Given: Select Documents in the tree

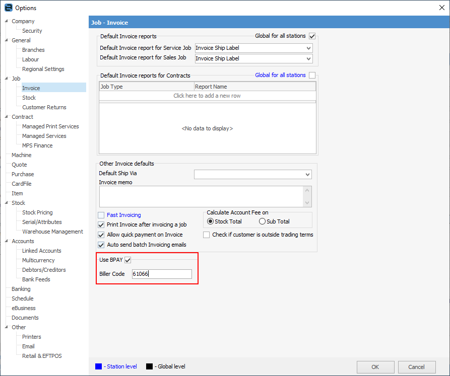Looking at the screenshot, I should pyautogui.click(x=25, y=318).
